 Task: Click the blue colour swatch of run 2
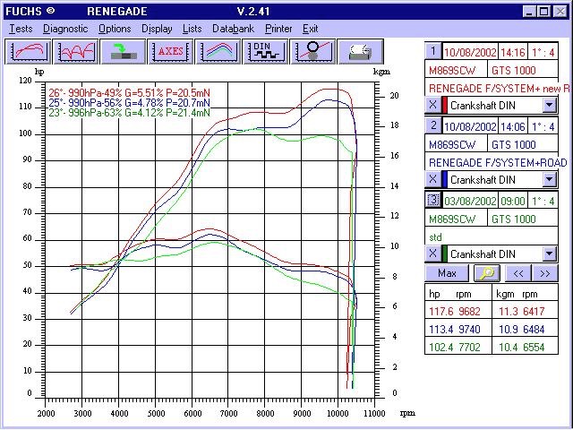[x=445, y=179]
